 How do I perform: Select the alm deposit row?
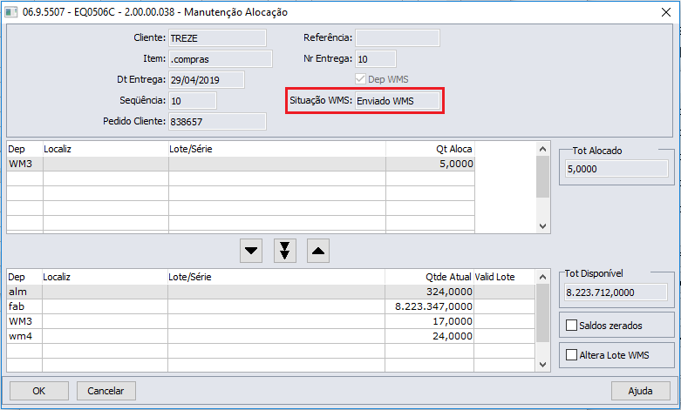tap(271, 292)
